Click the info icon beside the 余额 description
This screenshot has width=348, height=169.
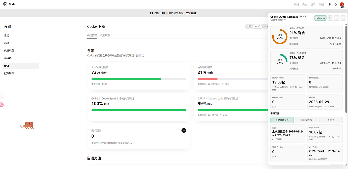[143, 56]
